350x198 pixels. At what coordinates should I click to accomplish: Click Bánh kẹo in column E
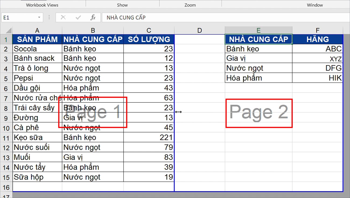tap(258, 49)
